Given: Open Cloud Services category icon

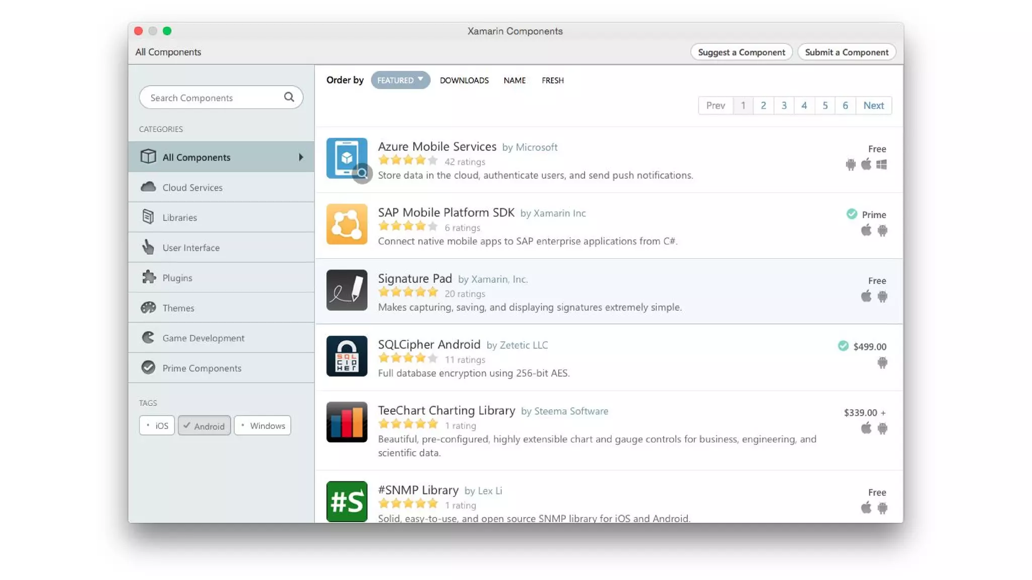Looking at the screenshot, I should [x=148, y=187].
